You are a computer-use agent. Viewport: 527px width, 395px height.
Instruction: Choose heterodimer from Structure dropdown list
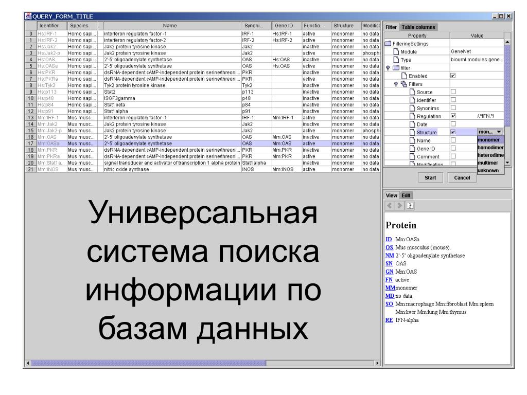[490, 155]
